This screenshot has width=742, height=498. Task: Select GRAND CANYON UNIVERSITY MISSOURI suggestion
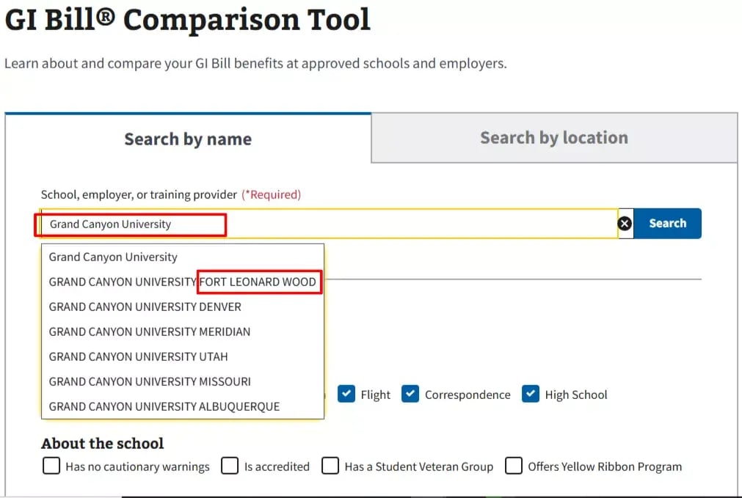pyautogui.click(x=149, y=381)
